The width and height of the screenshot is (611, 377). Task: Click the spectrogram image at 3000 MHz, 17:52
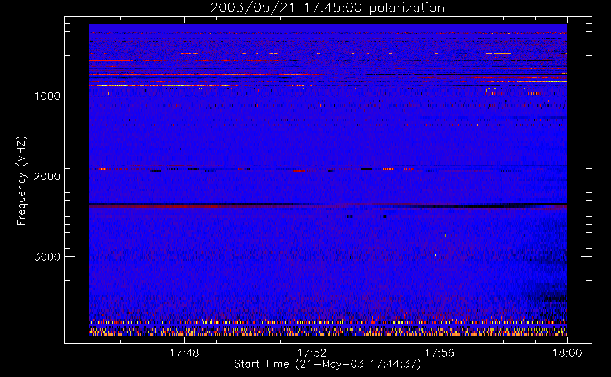coord(312,256)
